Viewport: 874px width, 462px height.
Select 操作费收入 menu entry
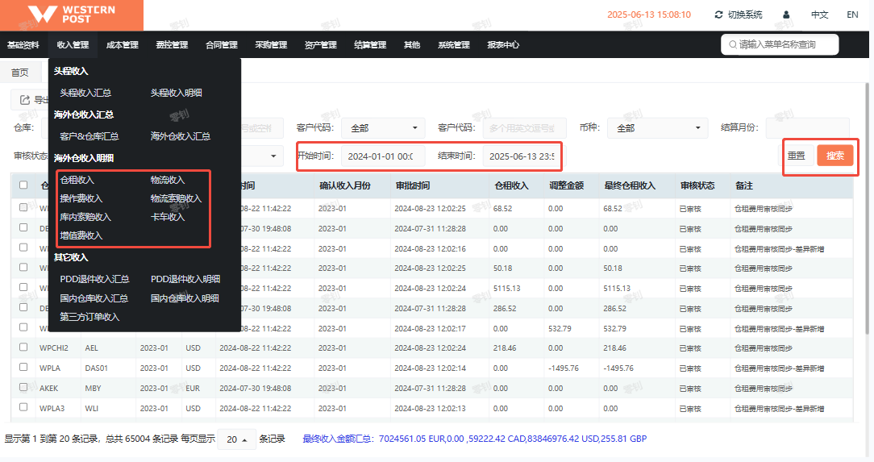tap(81, 198)
